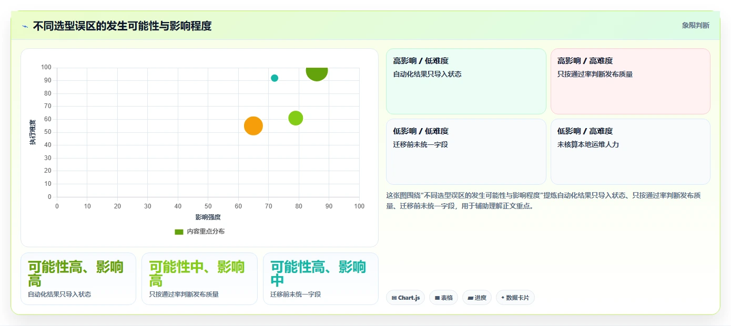Click the sparkle icon in the 数据卡片 tag
The image size is (731, 326).
click(x=503, y=298)
